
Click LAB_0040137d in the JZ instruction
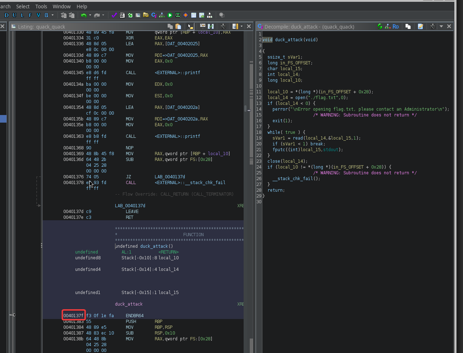pos(170,177)
